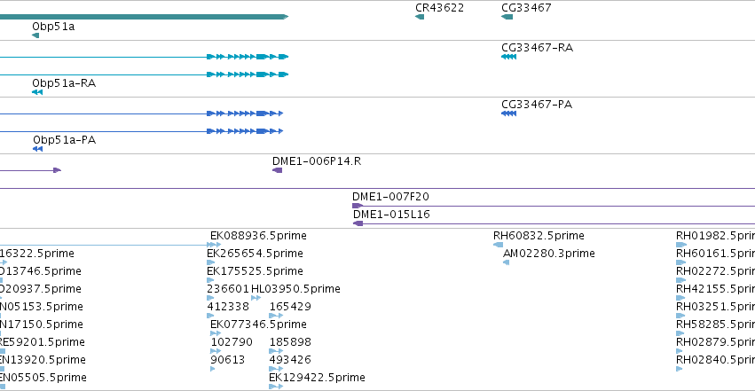Select the teal arrow glyph under CG33467
The height and width of the screenshot is (391, 755).
click(507, 17)
